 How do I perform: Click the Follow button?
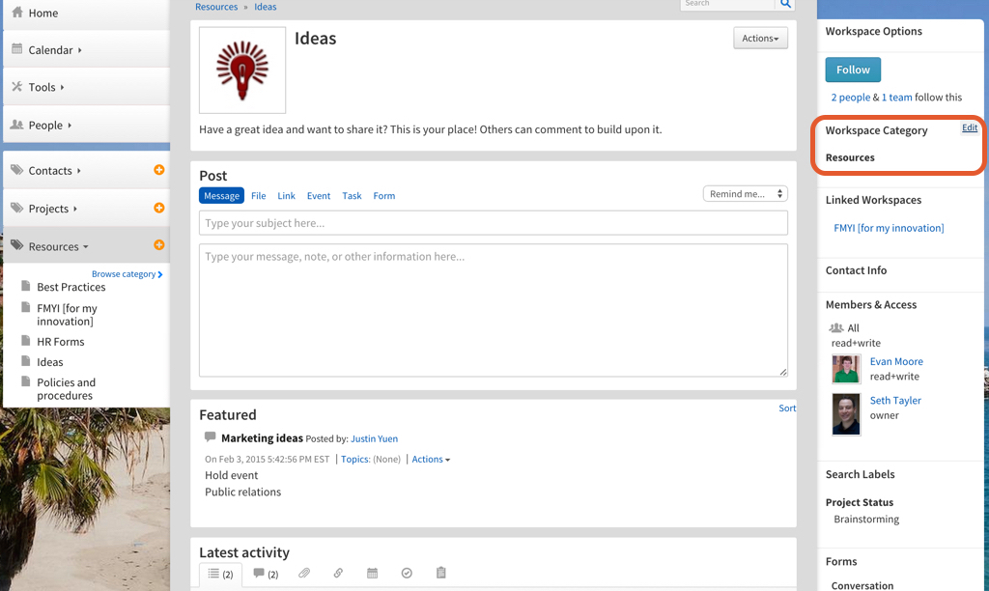[853, 70]
